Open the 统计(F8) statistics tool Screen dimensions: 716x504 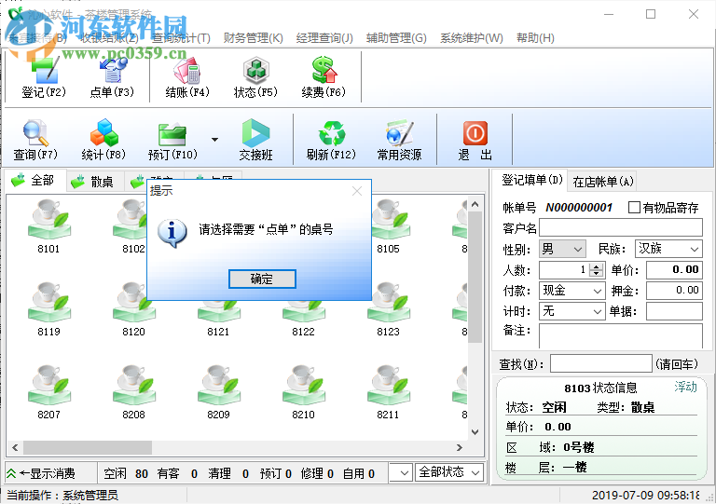[103, 140]
